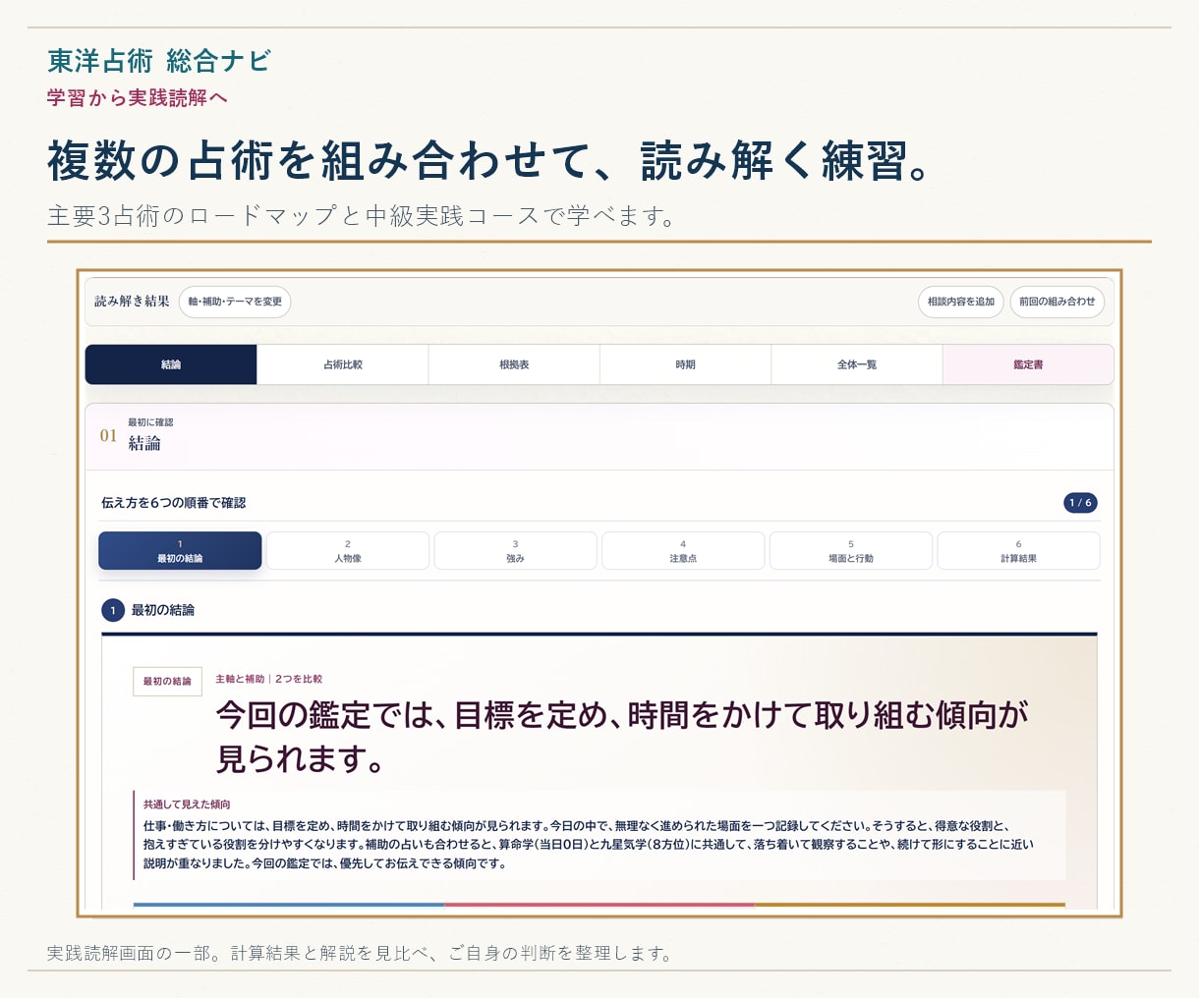The image size is (1199, 998).
Task: Click the numbered circle beside 最初の結論 heading
Action: coord(113,610)
